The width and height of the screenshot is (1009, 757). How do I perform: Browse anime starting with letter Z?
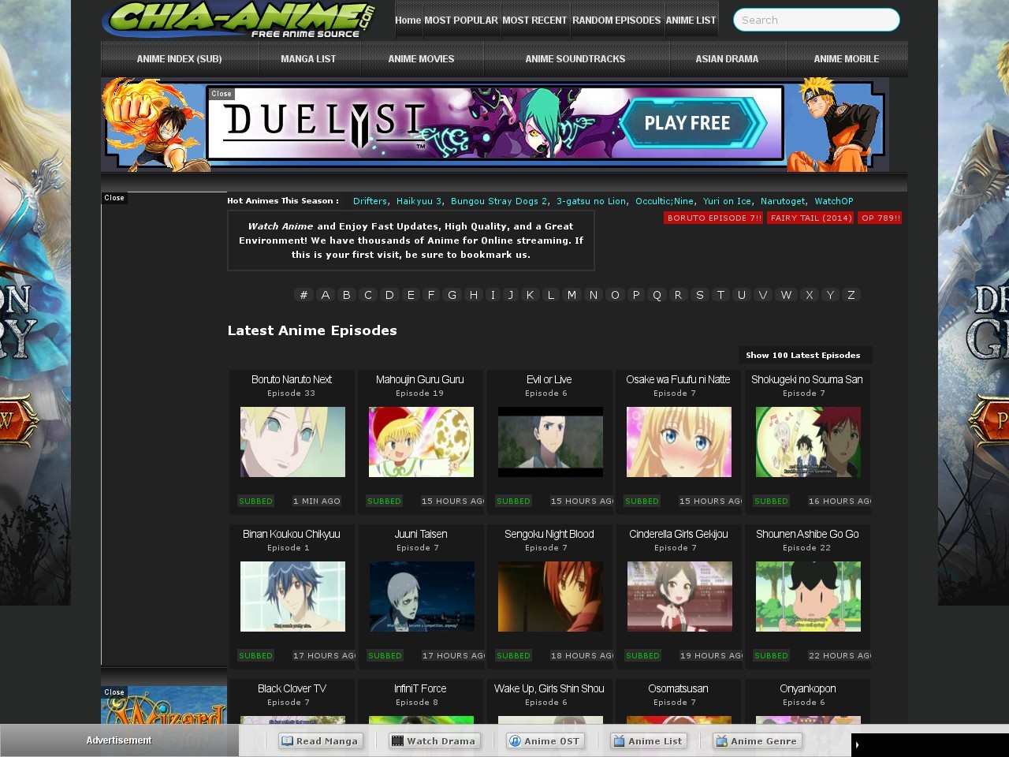[x=851, y=295]
